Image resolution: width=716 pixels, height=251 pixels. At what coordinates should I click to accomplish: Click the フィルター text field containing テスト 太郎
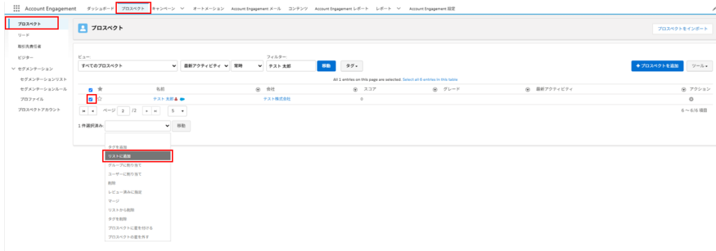coord(292,66)
